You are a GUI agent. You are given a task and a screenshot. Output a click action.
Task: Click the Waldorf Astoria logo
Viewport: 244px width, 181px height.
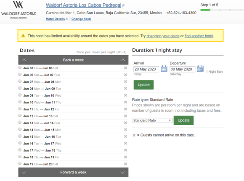click(19, 10)
